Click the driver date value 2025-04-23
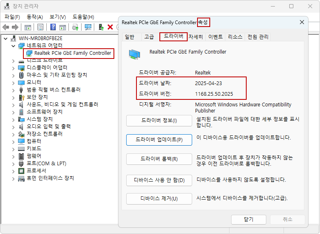The width and height of the screenshot is (320, 234). (x=209, y=83)
